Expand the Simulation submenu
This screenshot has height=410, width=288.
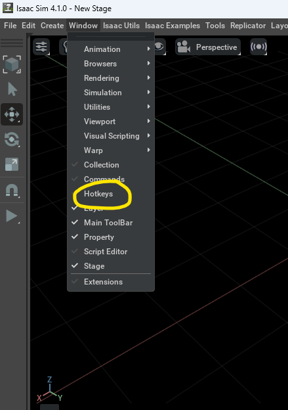tap(111, 93)
